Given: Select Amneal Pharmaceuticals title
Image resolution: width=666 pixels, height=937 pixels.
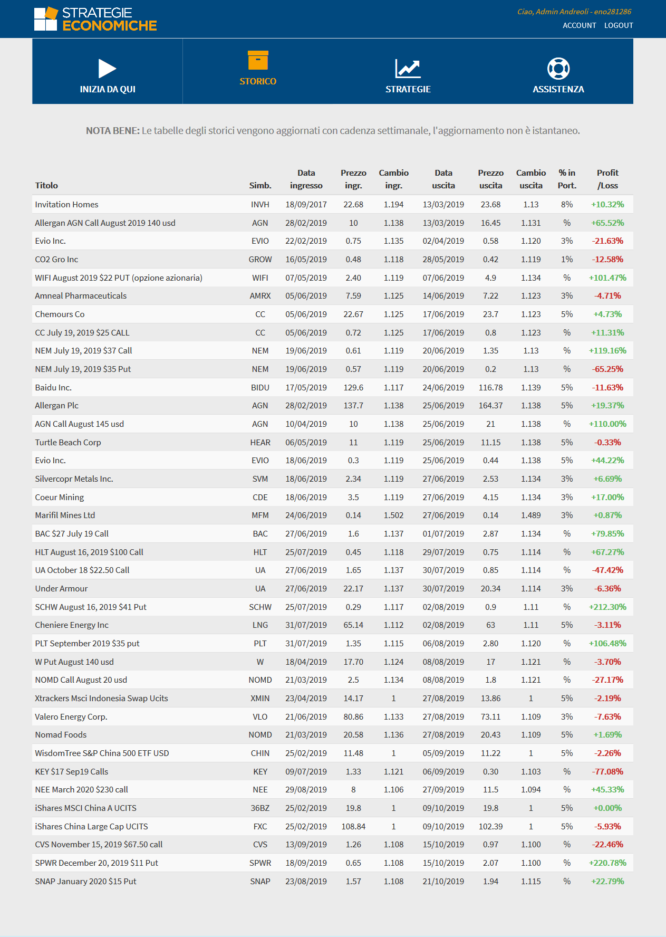Looking at the screenshot, I should [x=81, y=295].
